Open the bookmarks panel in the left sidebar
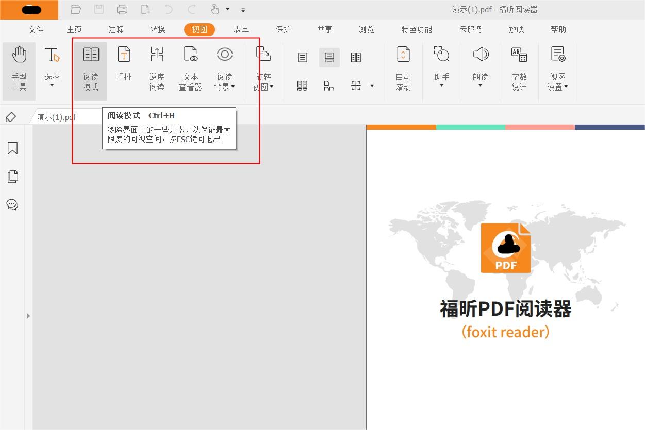This screenshot has height=430, width=645. tap(12, 148)
